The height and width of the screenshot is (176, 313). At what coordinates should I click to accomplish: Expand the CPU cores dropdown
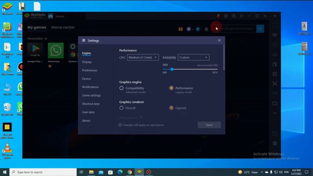click(143, 58)
